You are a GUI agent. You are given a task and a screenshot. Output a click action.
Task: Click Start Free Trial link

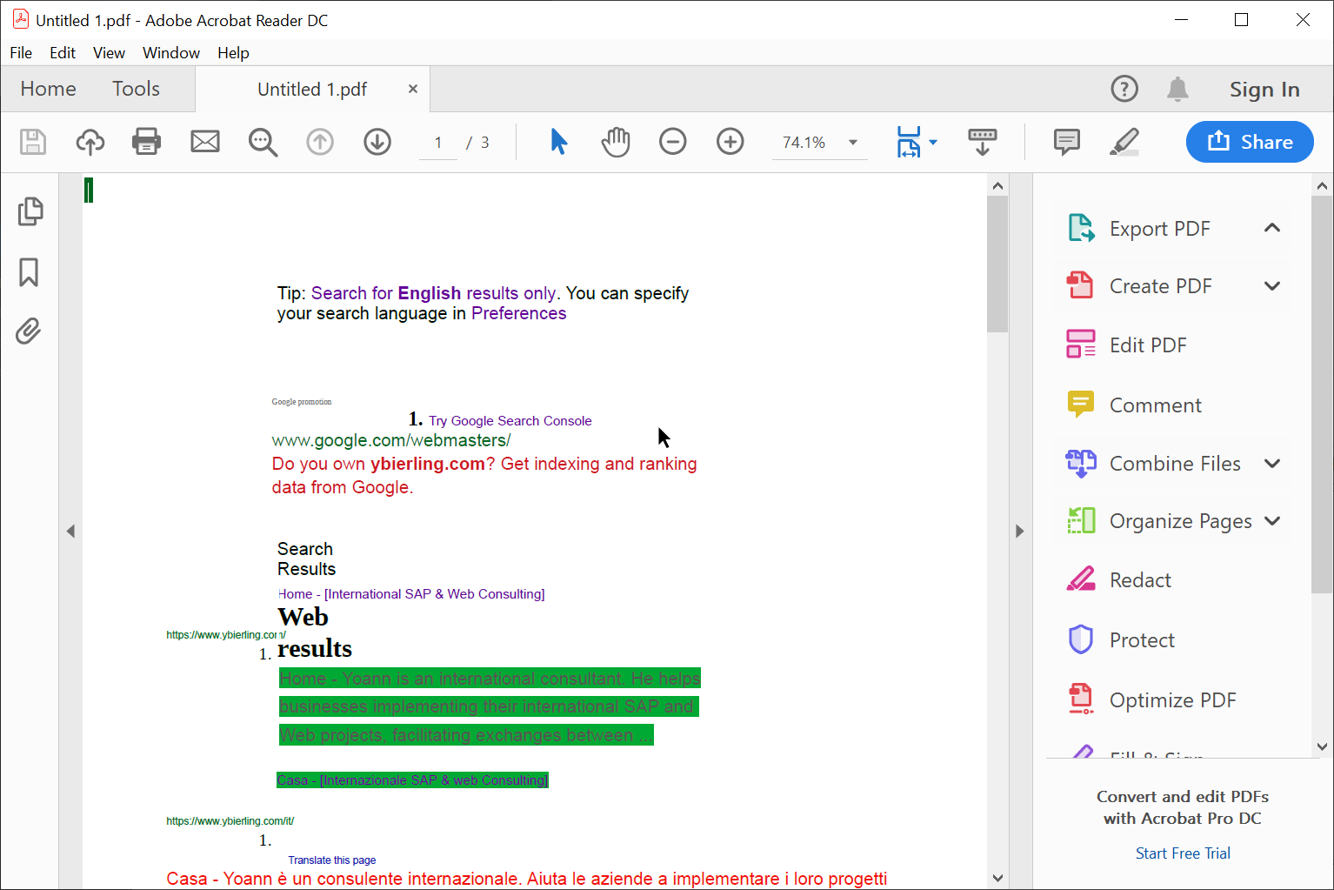(1183, 853)
